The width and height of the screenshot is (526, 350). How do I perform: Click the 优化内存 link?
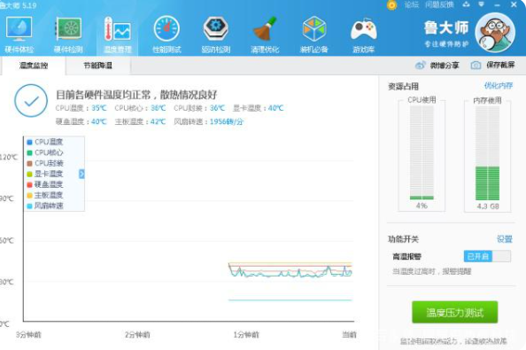point(499,86)
